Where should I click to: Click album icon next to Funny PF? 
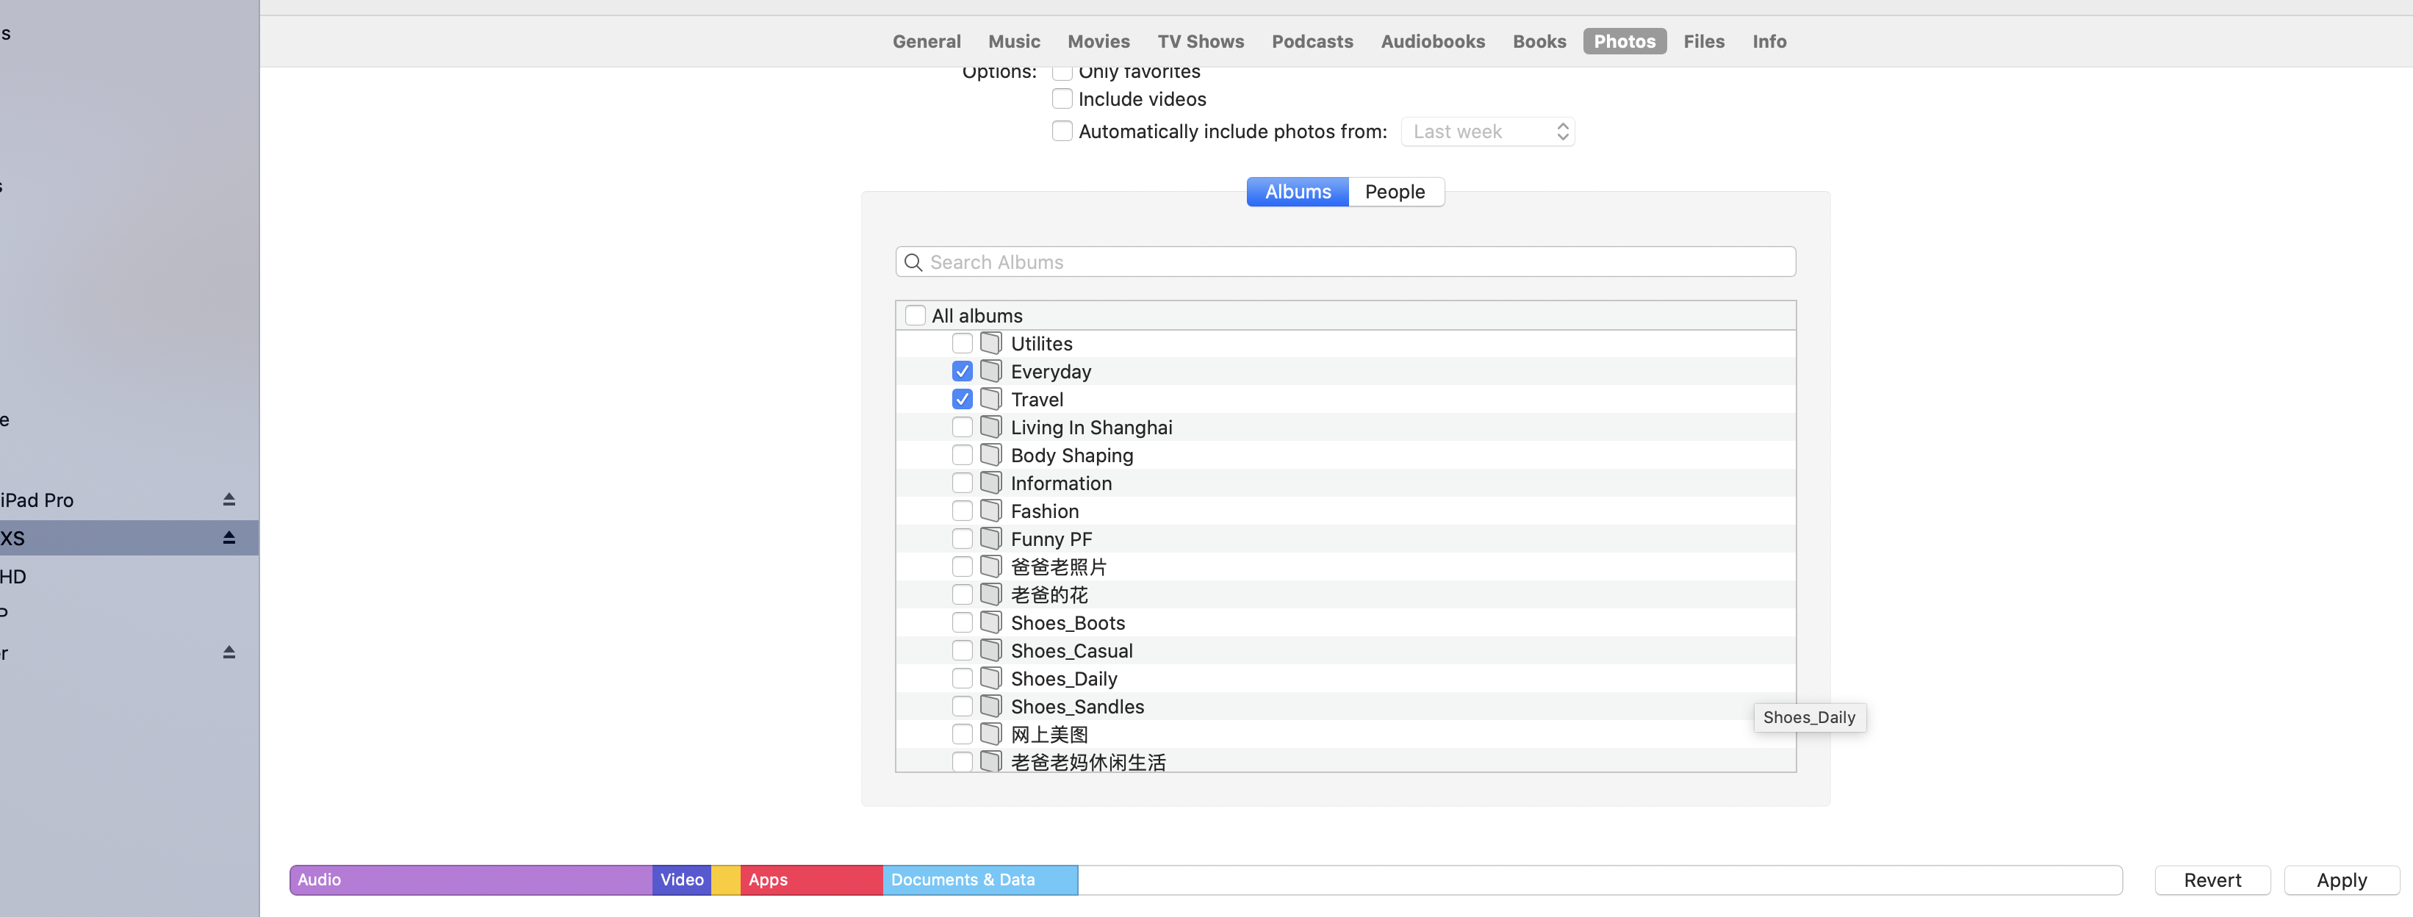(990, 539)
